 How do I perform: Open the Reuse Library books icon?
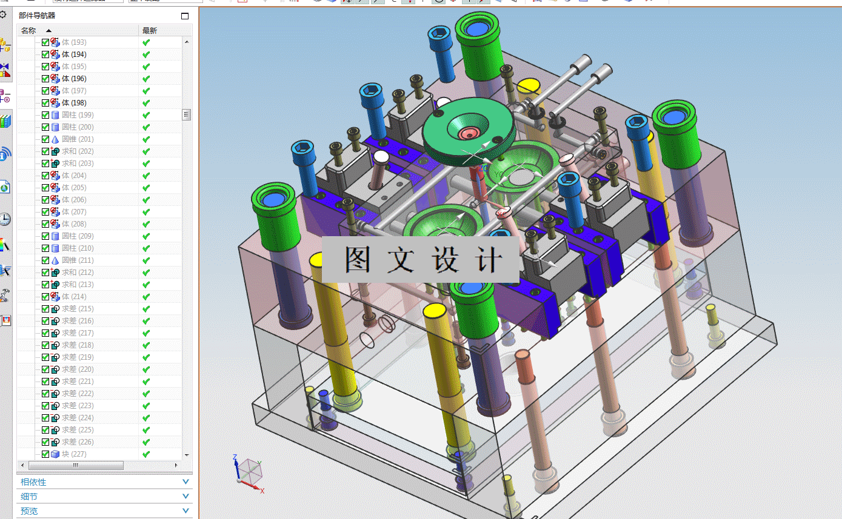point(5,121)
